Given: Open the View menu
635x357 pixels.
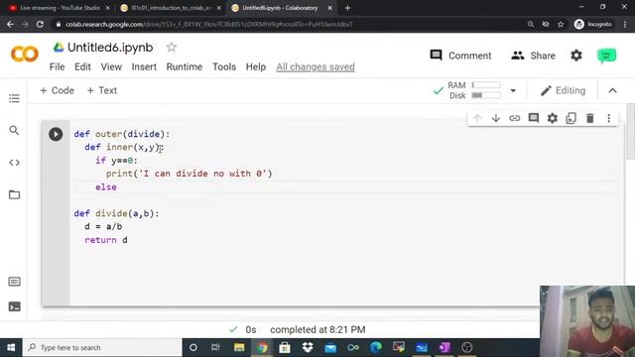Looking at the screenshot, I should (111, 66).
